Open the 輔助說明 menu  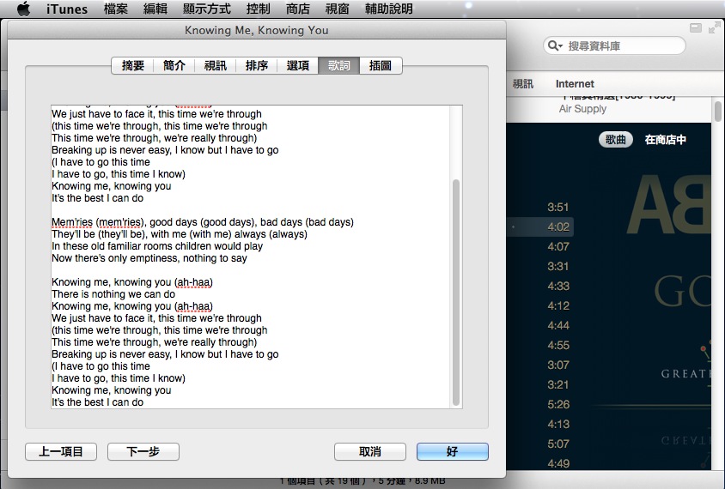point(389,9)
